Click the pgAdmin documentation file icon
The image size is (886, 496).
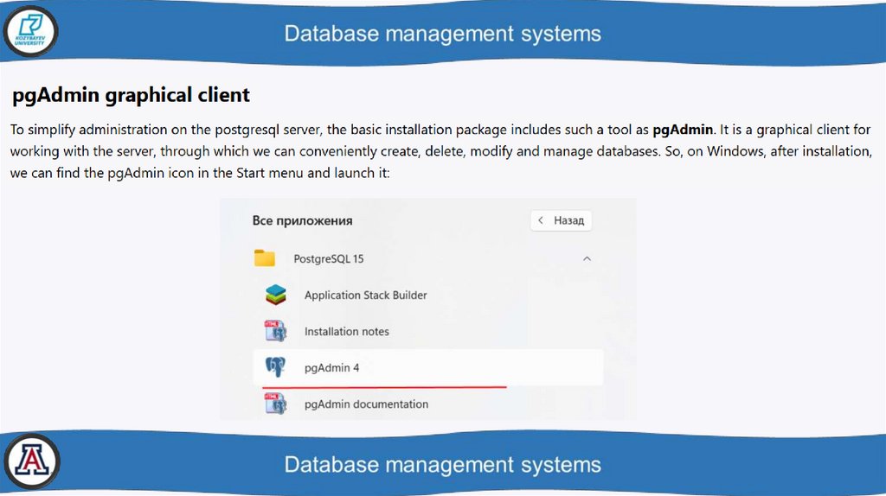275,404
